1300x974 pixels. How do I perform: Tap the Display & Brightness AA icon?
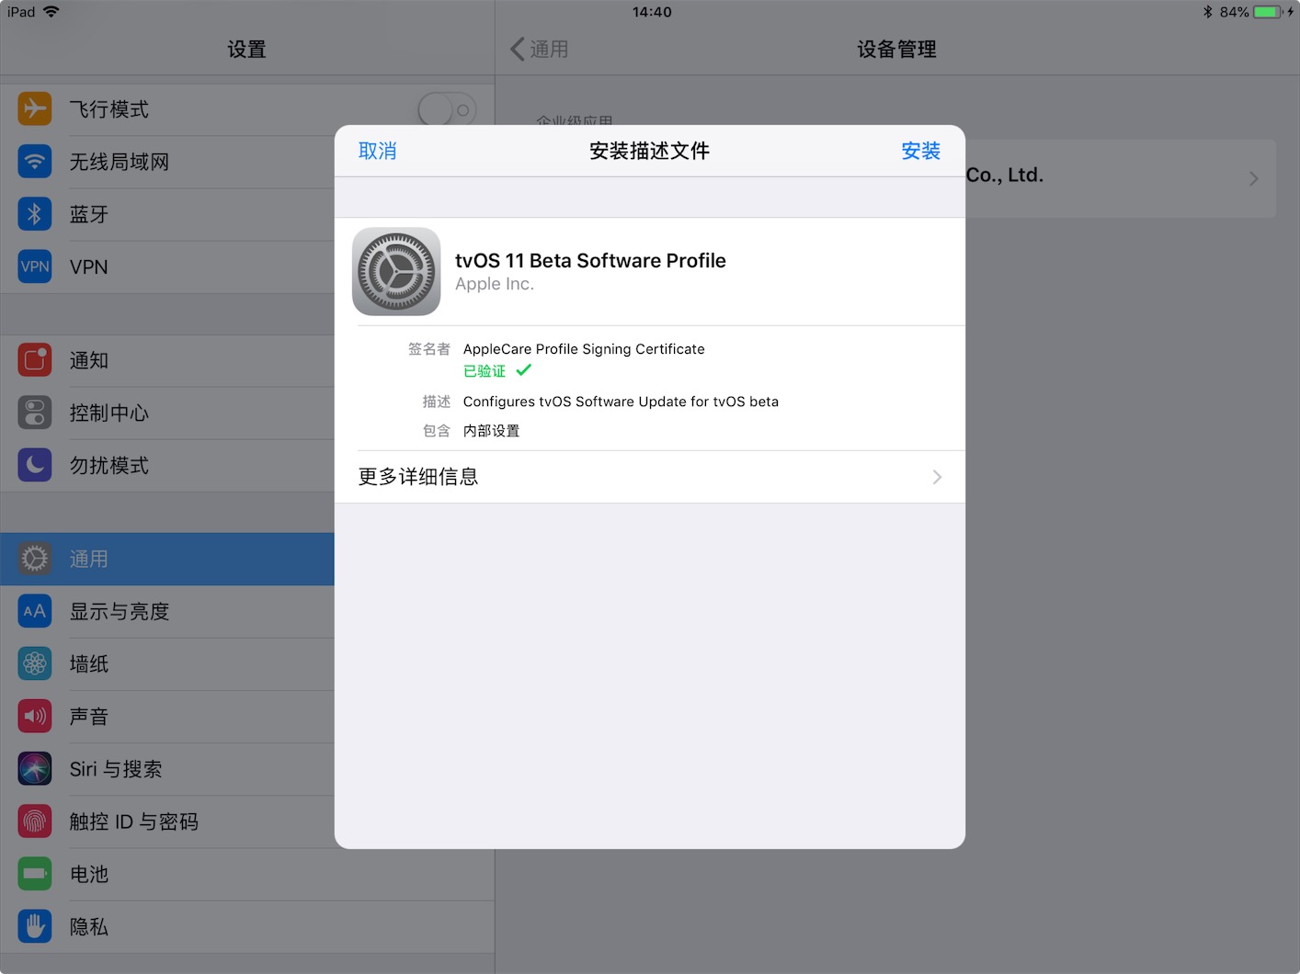click(x=35, y=611)
